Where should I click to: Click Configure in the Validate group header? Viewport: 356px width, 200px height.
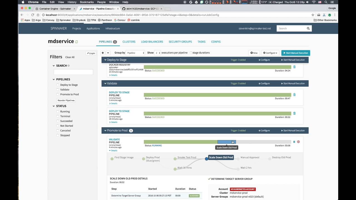[264, 83]
